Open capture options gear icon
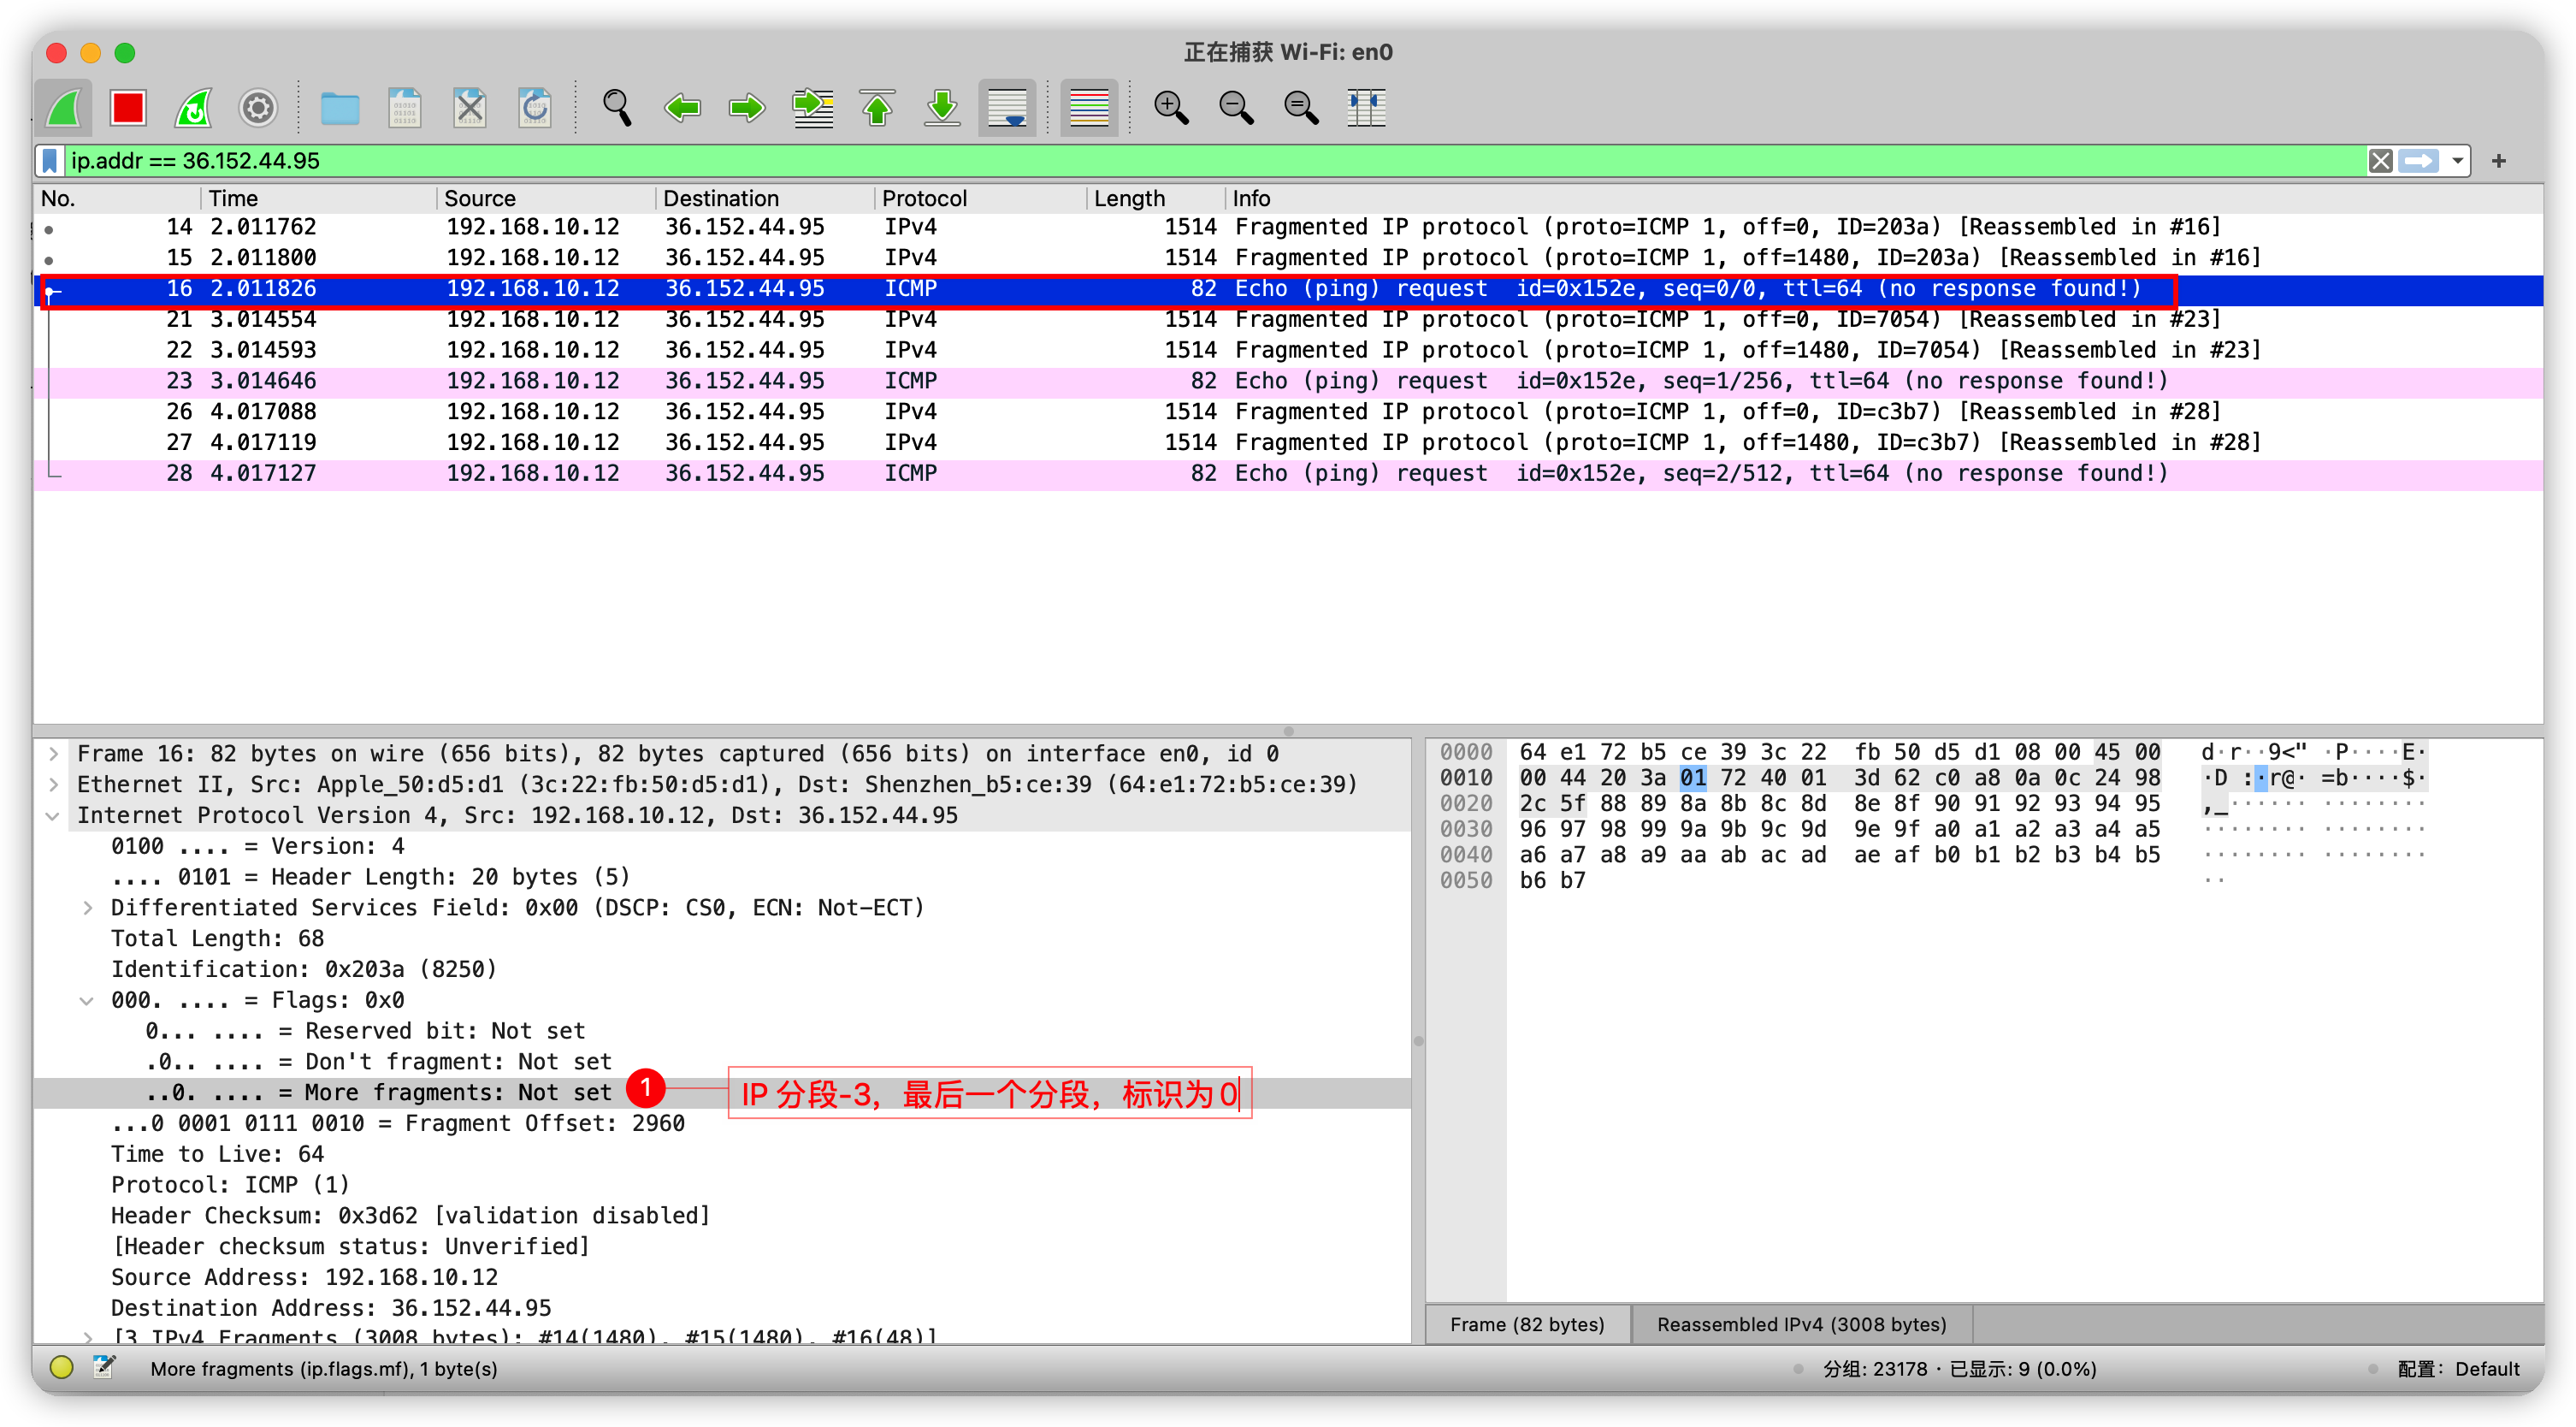This screenshot has height=1427, width=2576. point(258,108)
